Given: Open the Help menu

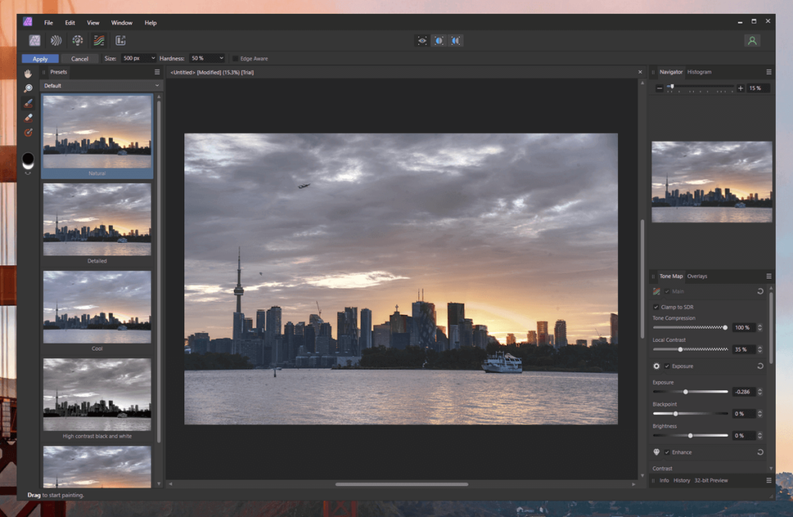Looking at the screenshot, I should coord(150,22).
